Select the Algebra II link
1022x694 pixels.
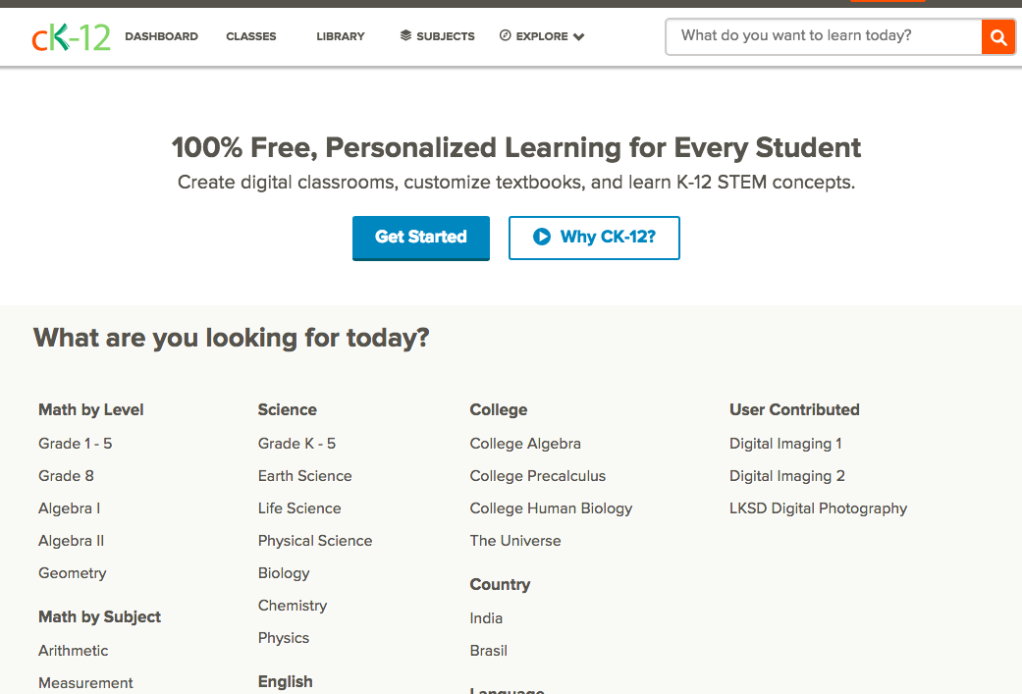point(71,541)
